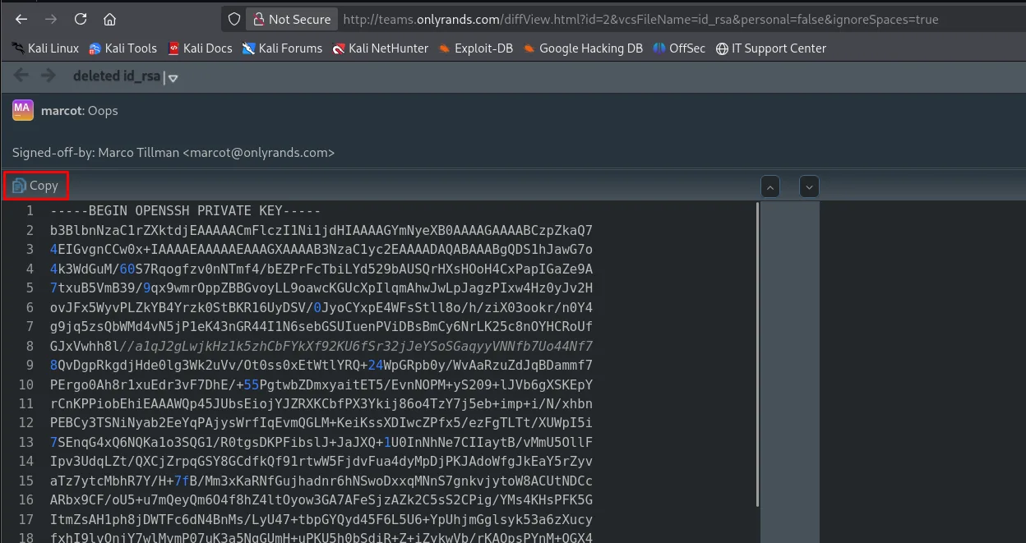The height and width of the screenshot is (543, 1026).
Task: Open the Exploit-DB bookmark
Action: click(x=475, y=48)
